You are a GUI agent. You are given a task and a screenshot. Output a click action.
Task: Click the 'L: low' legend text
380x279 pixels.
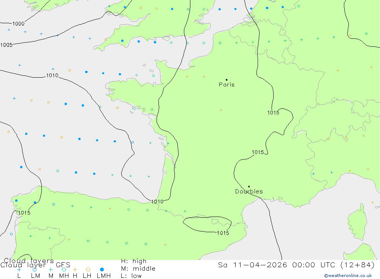click(x=131, y=276)
